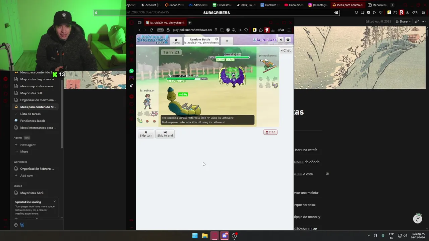The height and width of the screenshot is (241, 429).
Task: Open Notion's three-dot page menu
Action: pos(424,21)
